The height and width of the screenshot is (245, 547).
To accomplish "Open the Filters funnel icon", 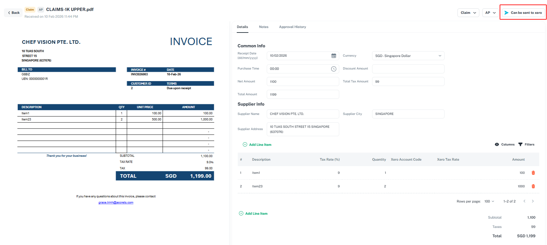I will (520, 145).
